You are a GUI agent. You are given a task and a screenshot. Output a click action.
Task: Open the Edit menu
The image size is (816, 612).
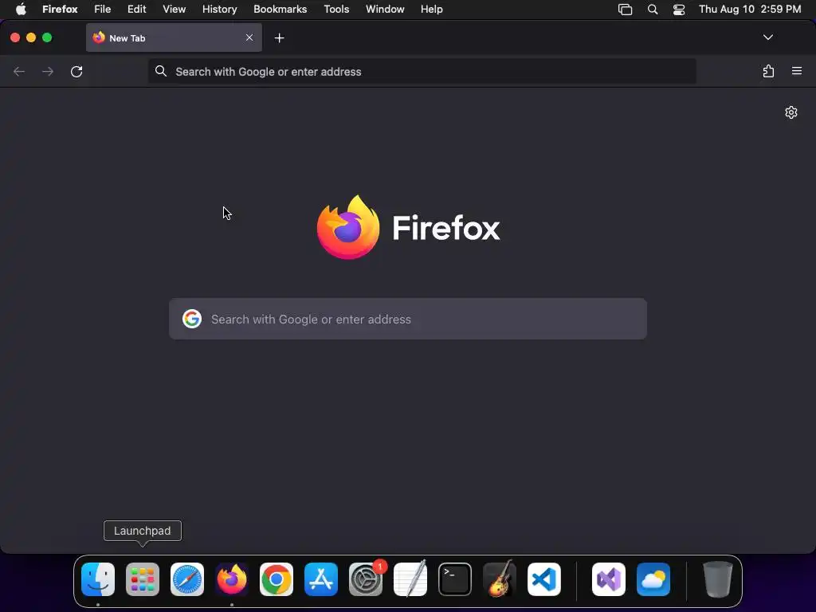coord(137,10)
